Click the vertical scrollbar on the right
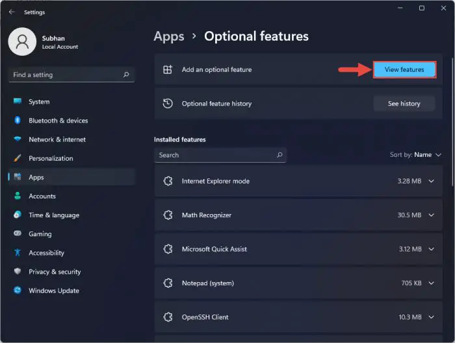The height and width of the screenshot is (343, 455). (x=452, y=121)
